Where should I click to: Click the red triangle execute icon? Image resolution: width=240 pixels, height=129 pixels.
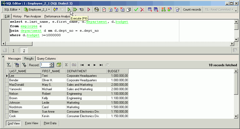(89, 9)
